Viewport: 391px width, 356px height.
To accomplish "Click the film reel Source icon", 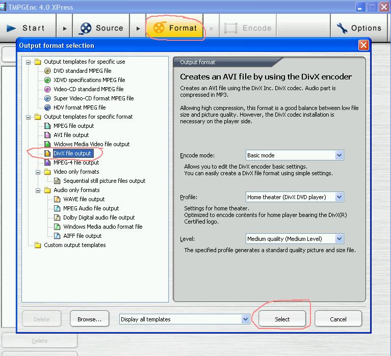I will 86,28.
